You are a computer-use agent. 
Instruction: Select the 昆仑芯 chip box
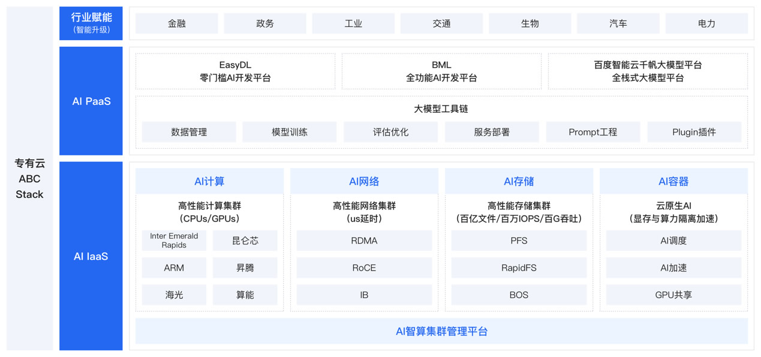245,241
